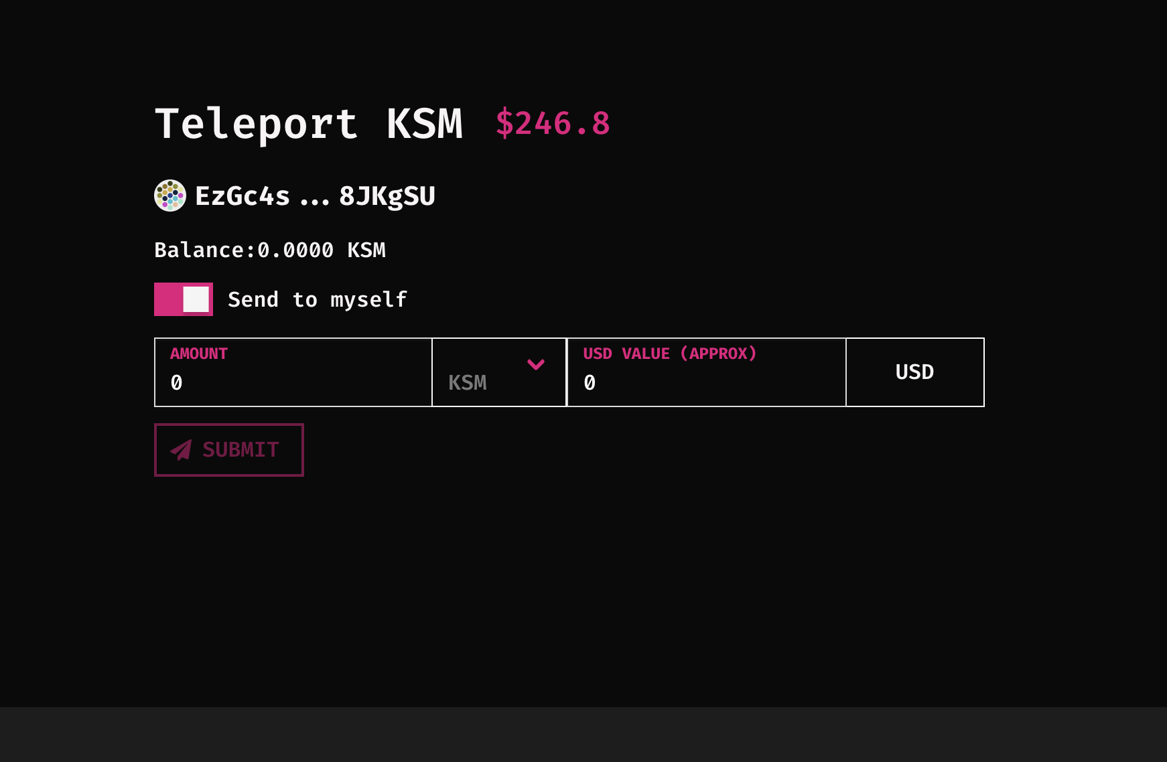Click the account address EzGc4s ... 8JKgSU
The image size is (1167, 762).
point(315,196)
